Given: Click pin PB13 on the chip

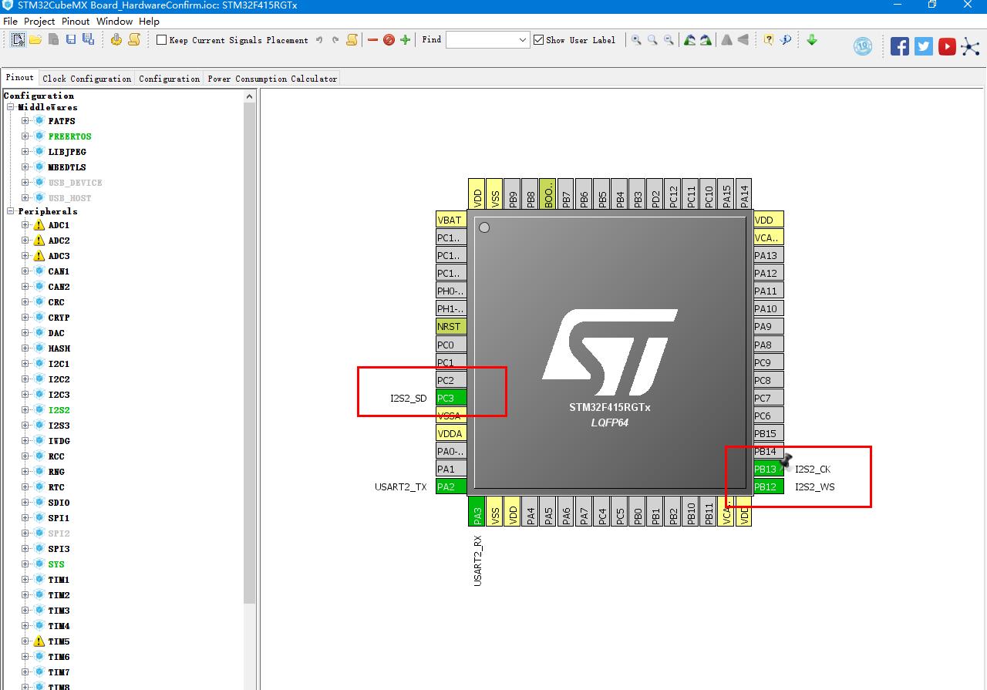Looking at the screenshot, I should point(768,469).
